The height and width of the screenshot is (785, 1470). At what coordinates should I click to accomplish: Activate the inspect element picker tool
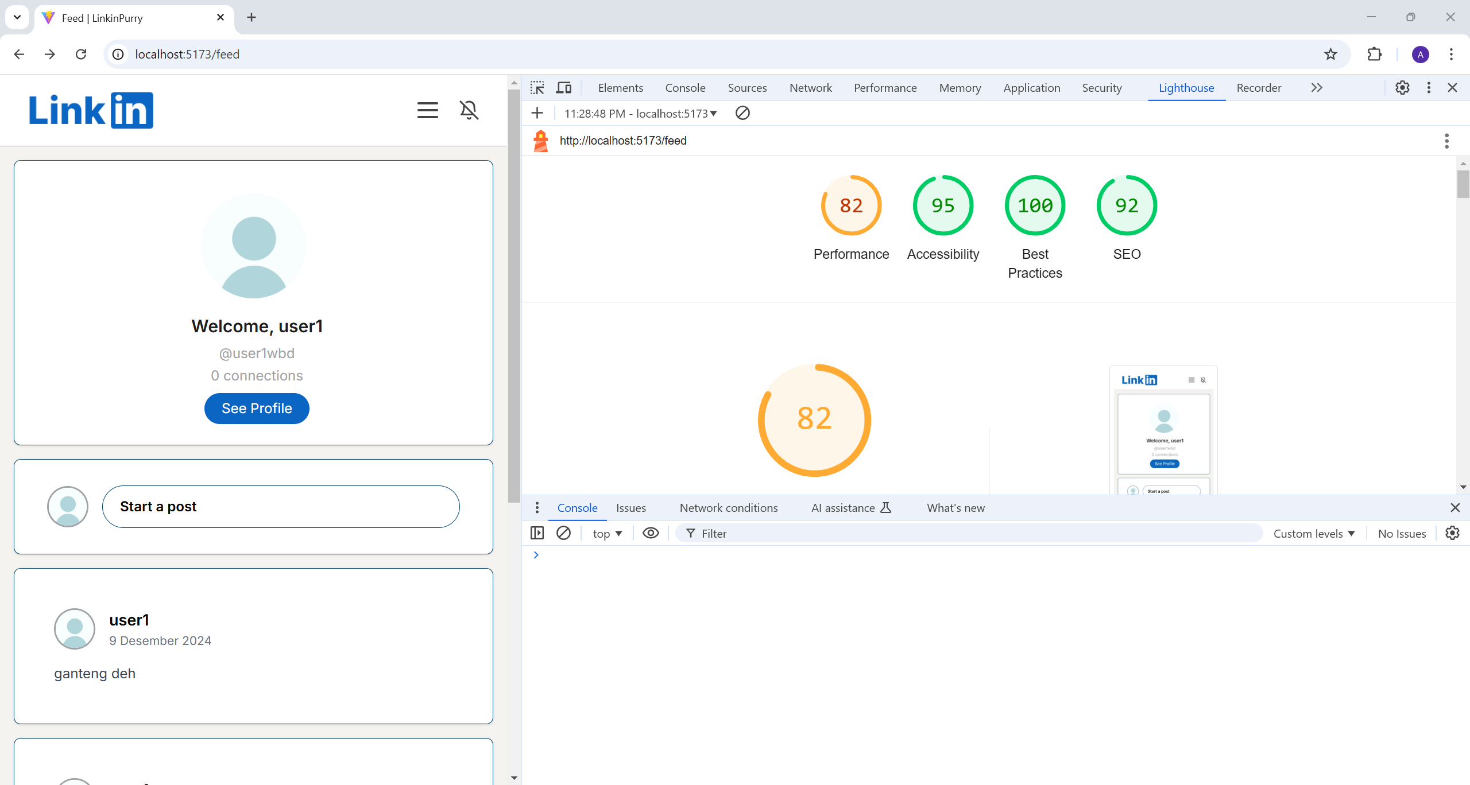tap(537, 88)
